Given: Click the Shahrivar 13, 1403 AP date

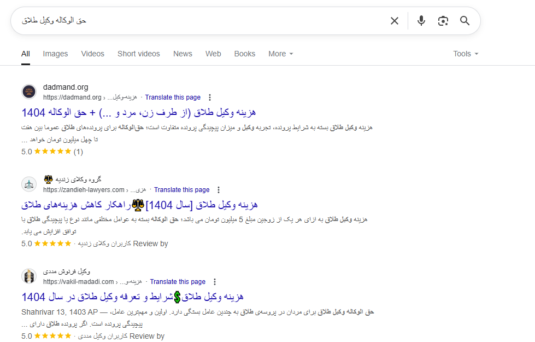Looking at the screenshot, I should coord(60,312).
